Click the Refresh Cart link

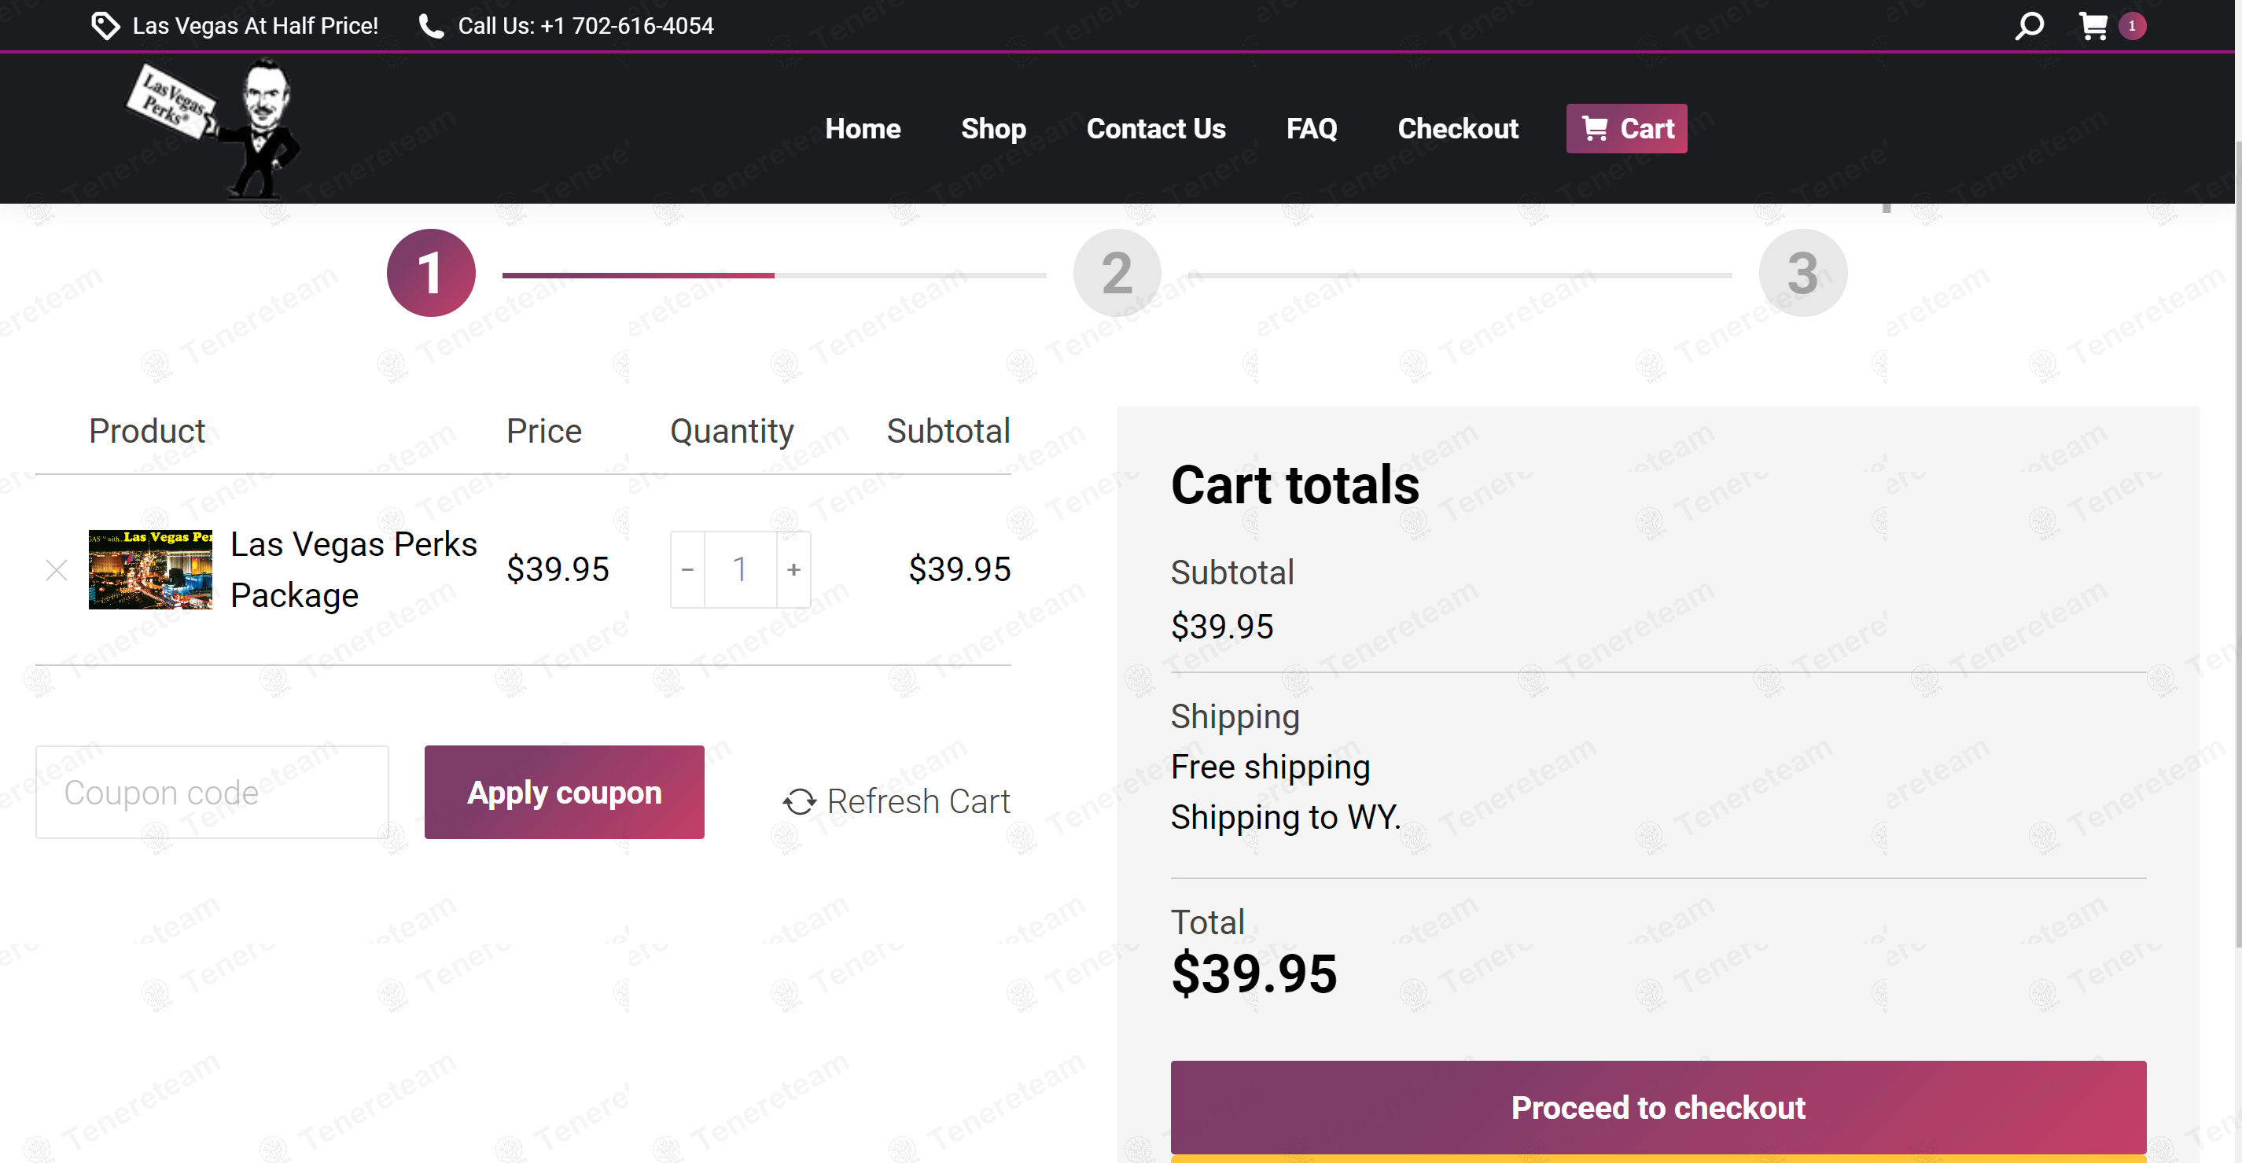[x=896, y=802]
